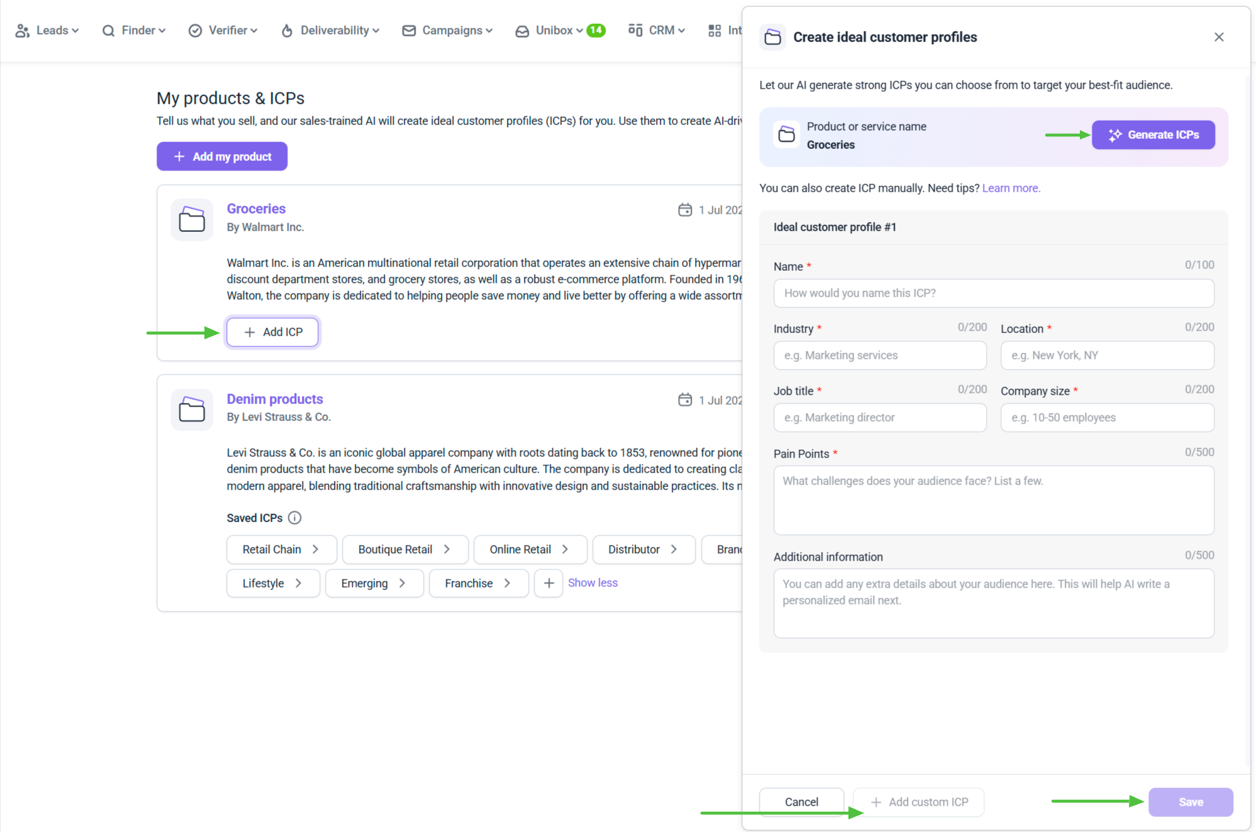The width and height of the screenshot is (1256, 832).
Task: Click the Verifier checkmark icon
Action: [195, 30]
